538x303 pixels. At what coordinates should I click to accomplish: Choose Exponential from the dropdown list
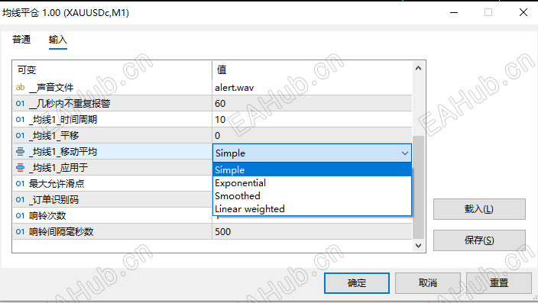pyautogui.click(x=312, y=183)
